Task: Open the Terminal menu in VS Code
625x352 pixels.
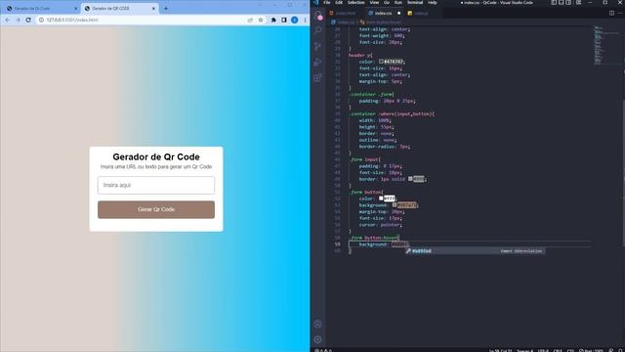Action: (x=415, y=2)
